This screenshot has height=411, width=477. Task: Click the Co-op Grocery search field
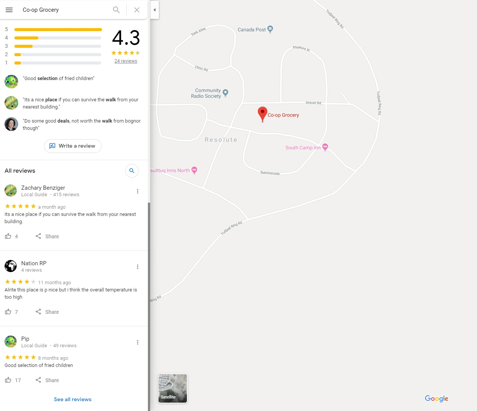64,10
